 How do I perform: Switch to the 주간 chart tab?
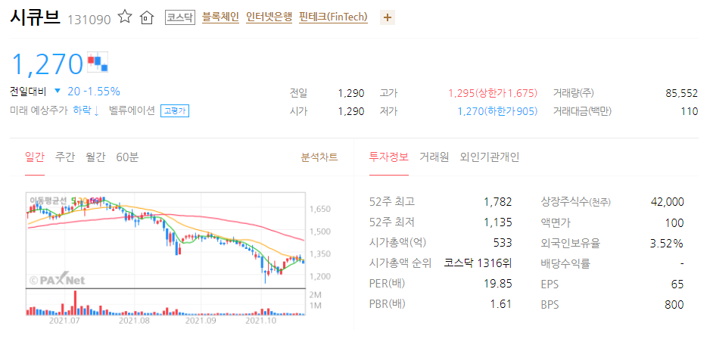[65, 157]
